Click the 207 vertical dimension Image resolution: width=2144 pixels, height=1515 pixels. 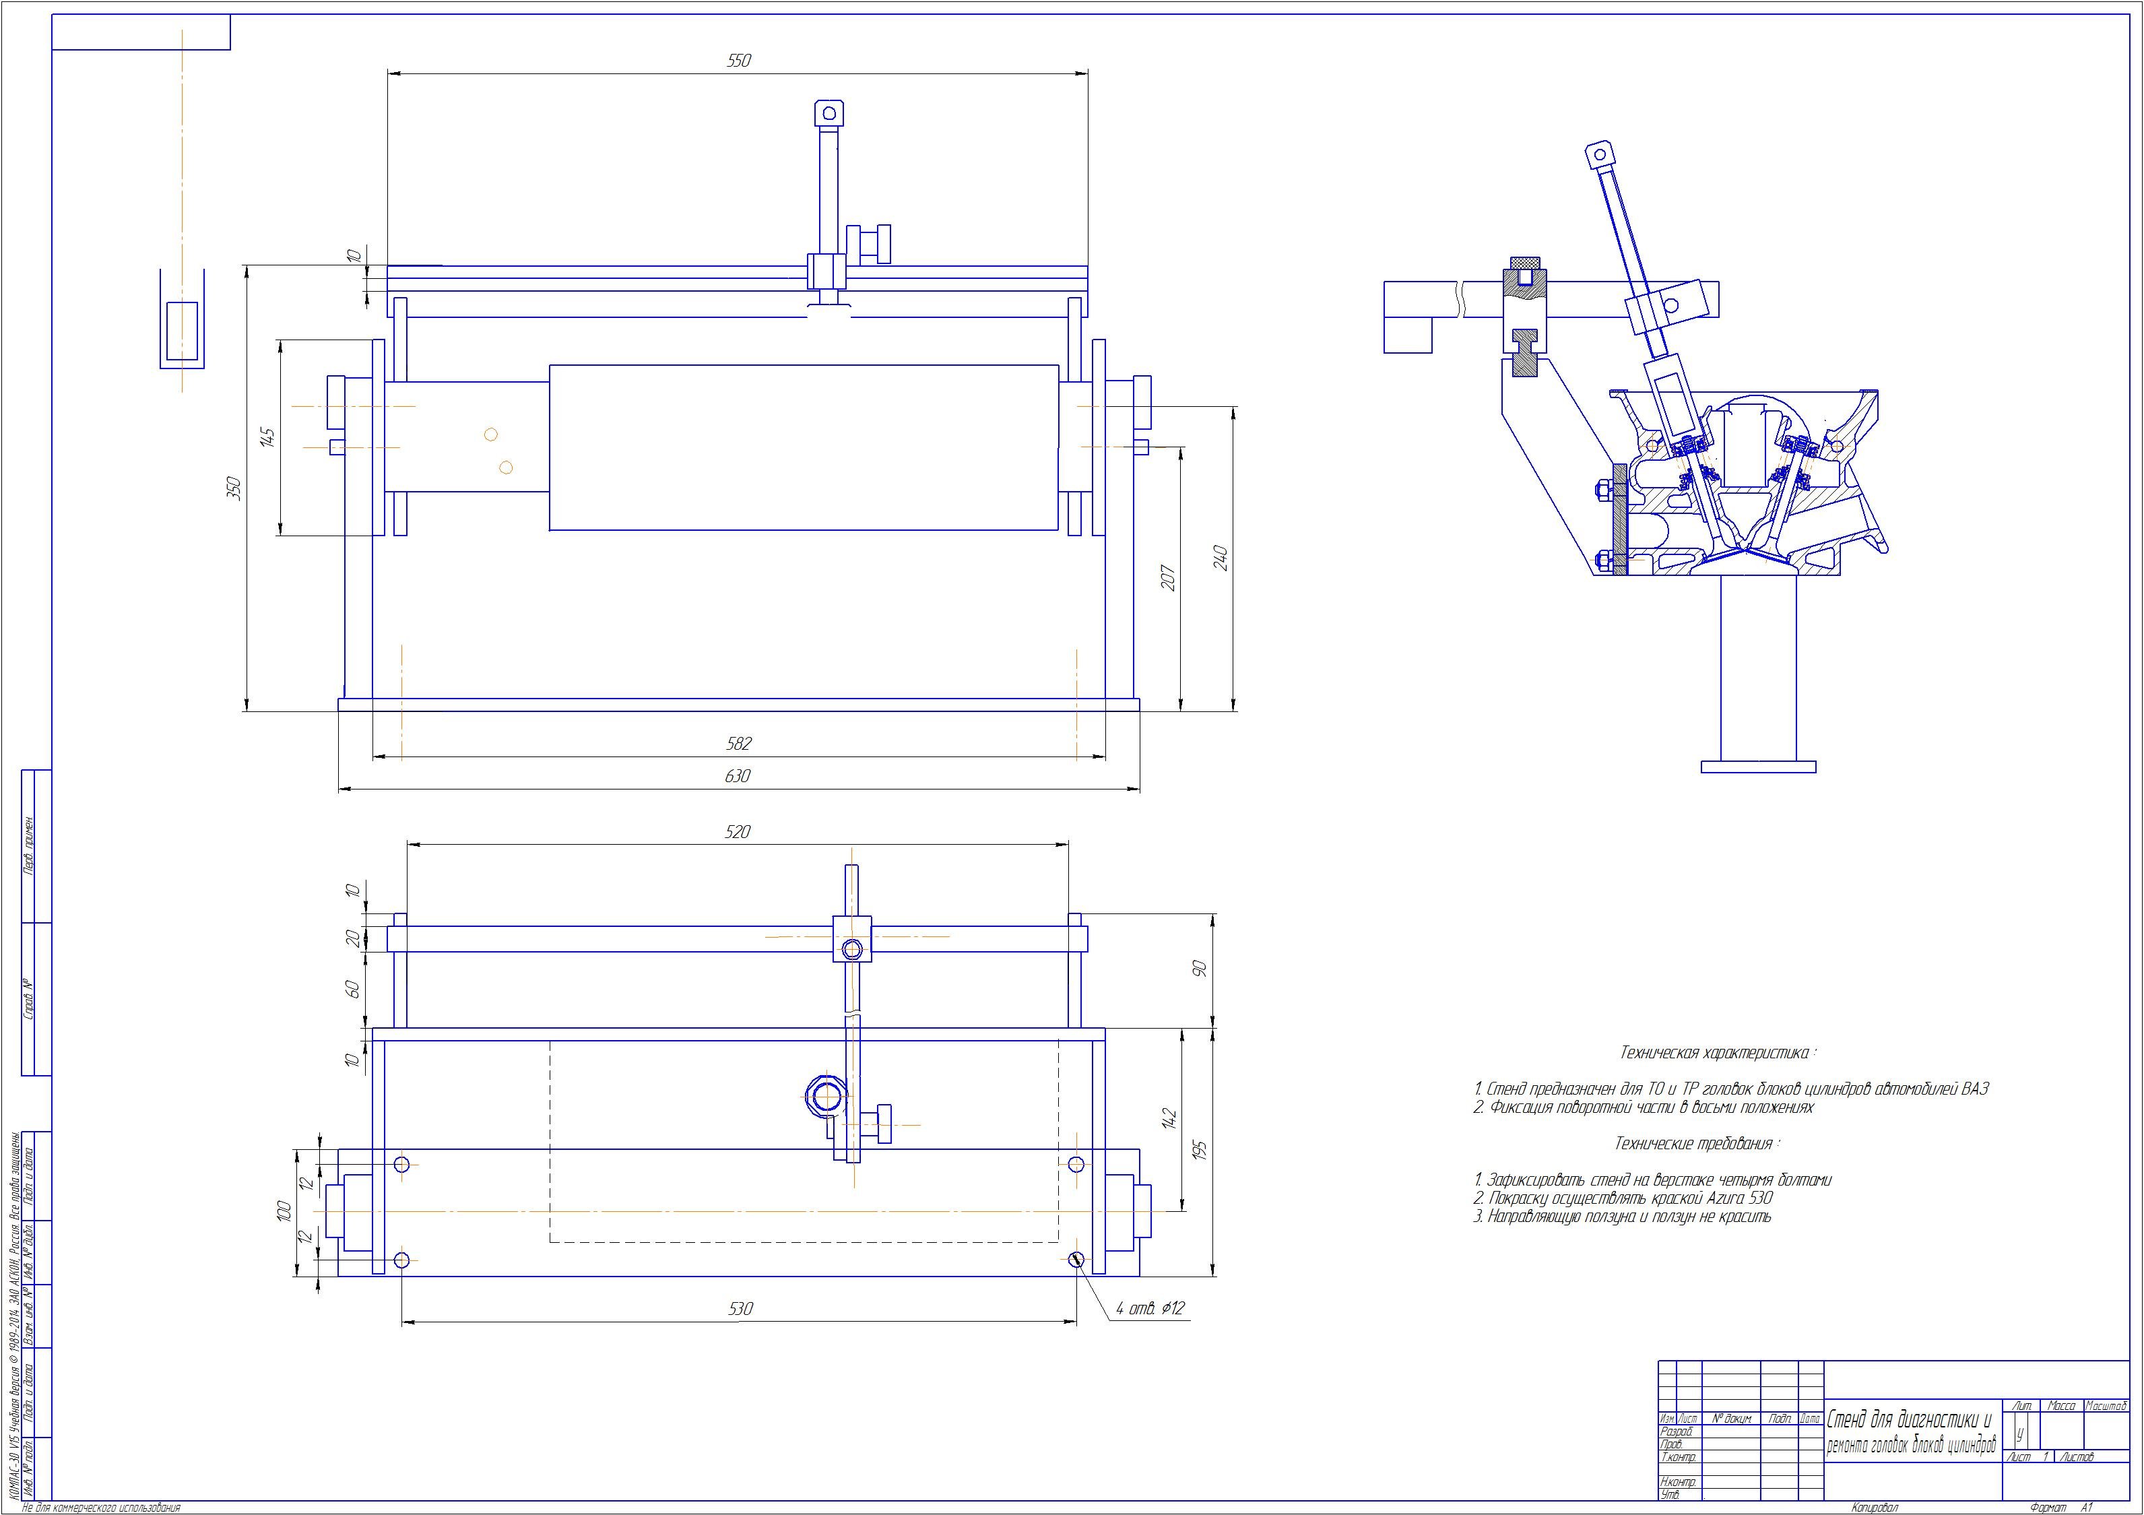click(1167, 577)
